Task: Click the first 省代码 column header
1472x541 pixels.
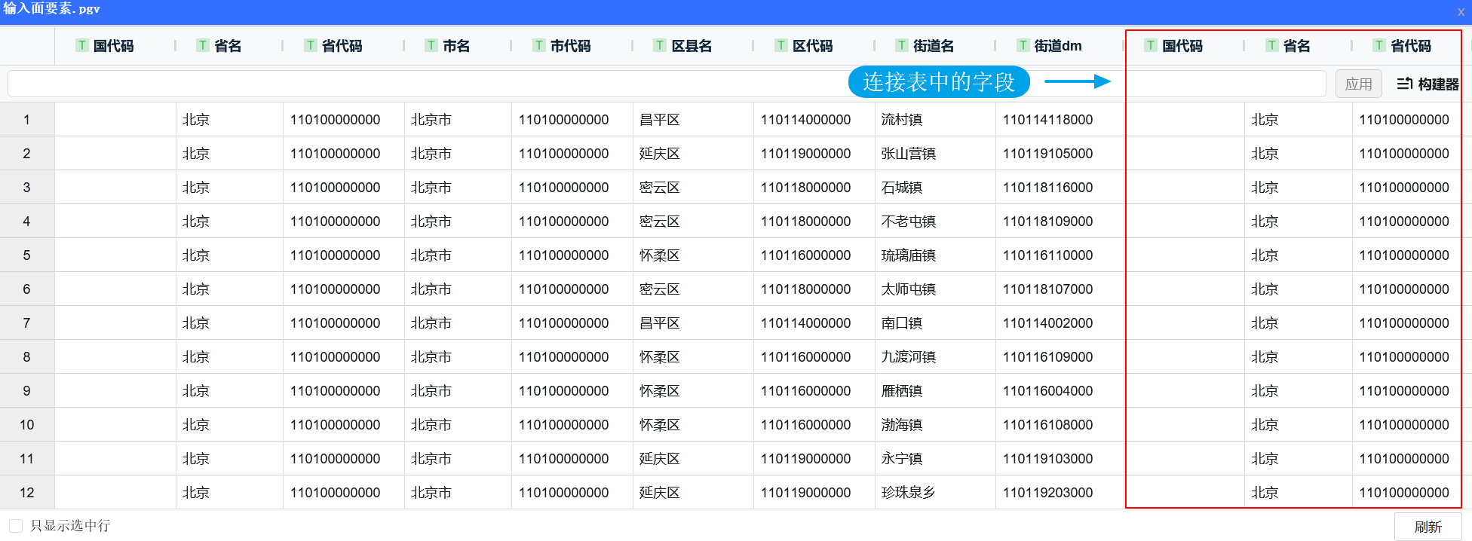Action: (x=342, y=46)
